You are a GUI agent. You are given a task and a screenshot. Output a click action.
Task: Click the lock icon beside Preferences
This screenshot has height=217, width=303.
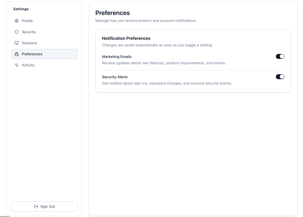click(17, 54)
